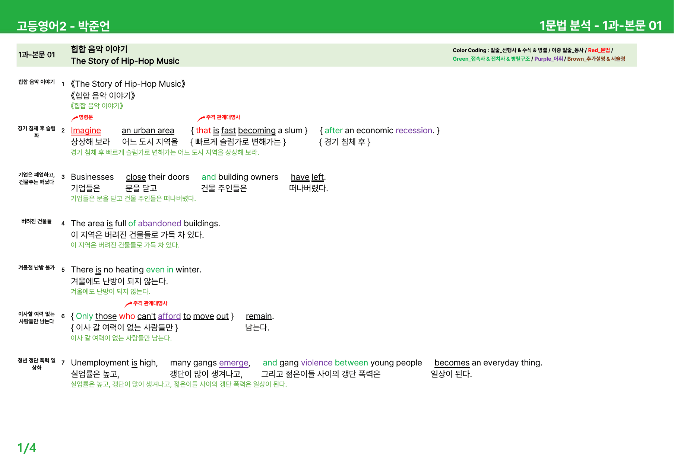Screen dimensions: 674x476
Task: Click the side note 버려진 건물들
Action: coord(37,221)
